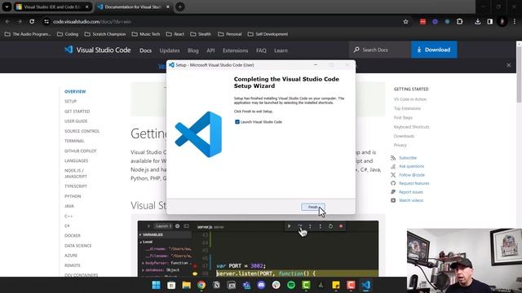Click Report issues link

411,192
